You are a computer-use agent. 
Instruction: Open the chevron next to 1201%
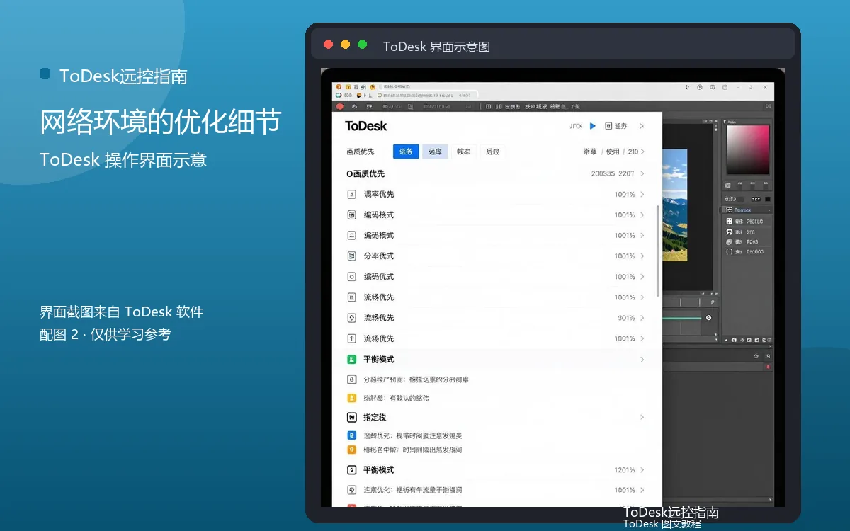click(x=642, y=469)
